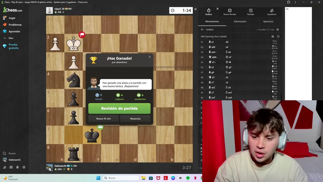
Task: Click opponent vijayX_28 avatar
Action: coord(49,10)
